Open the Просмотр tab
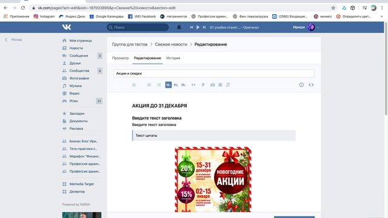 point(120,58)
